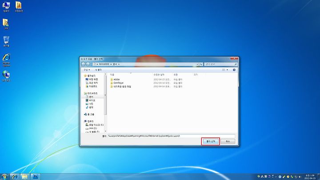Screen dimensions: 320x180
Task: Click the refresh button beside the address bar
Action: pyautogui.click(x=201, y=64)
